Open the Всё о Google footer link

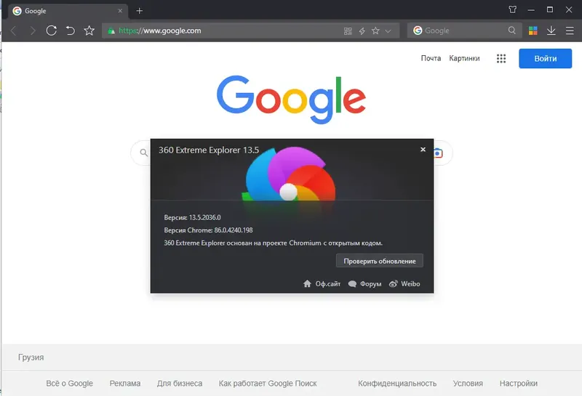pos(69,384)
